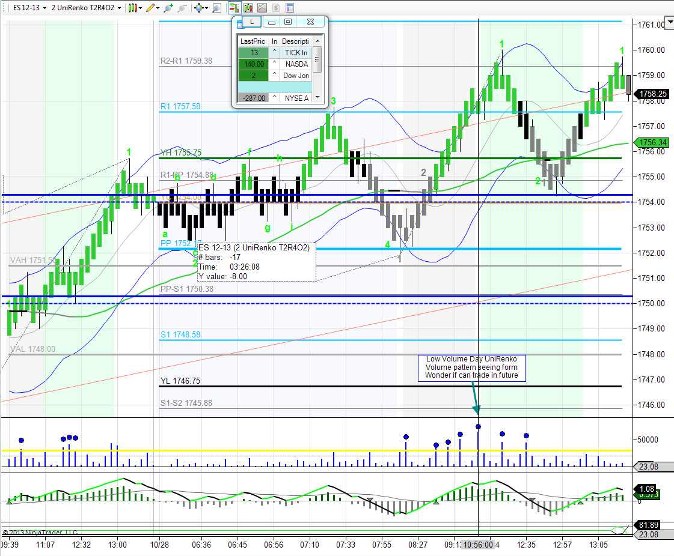Click the R2-R1 1759.38 label
Screen dimensions: 674x556
click(x=186, y=61)
